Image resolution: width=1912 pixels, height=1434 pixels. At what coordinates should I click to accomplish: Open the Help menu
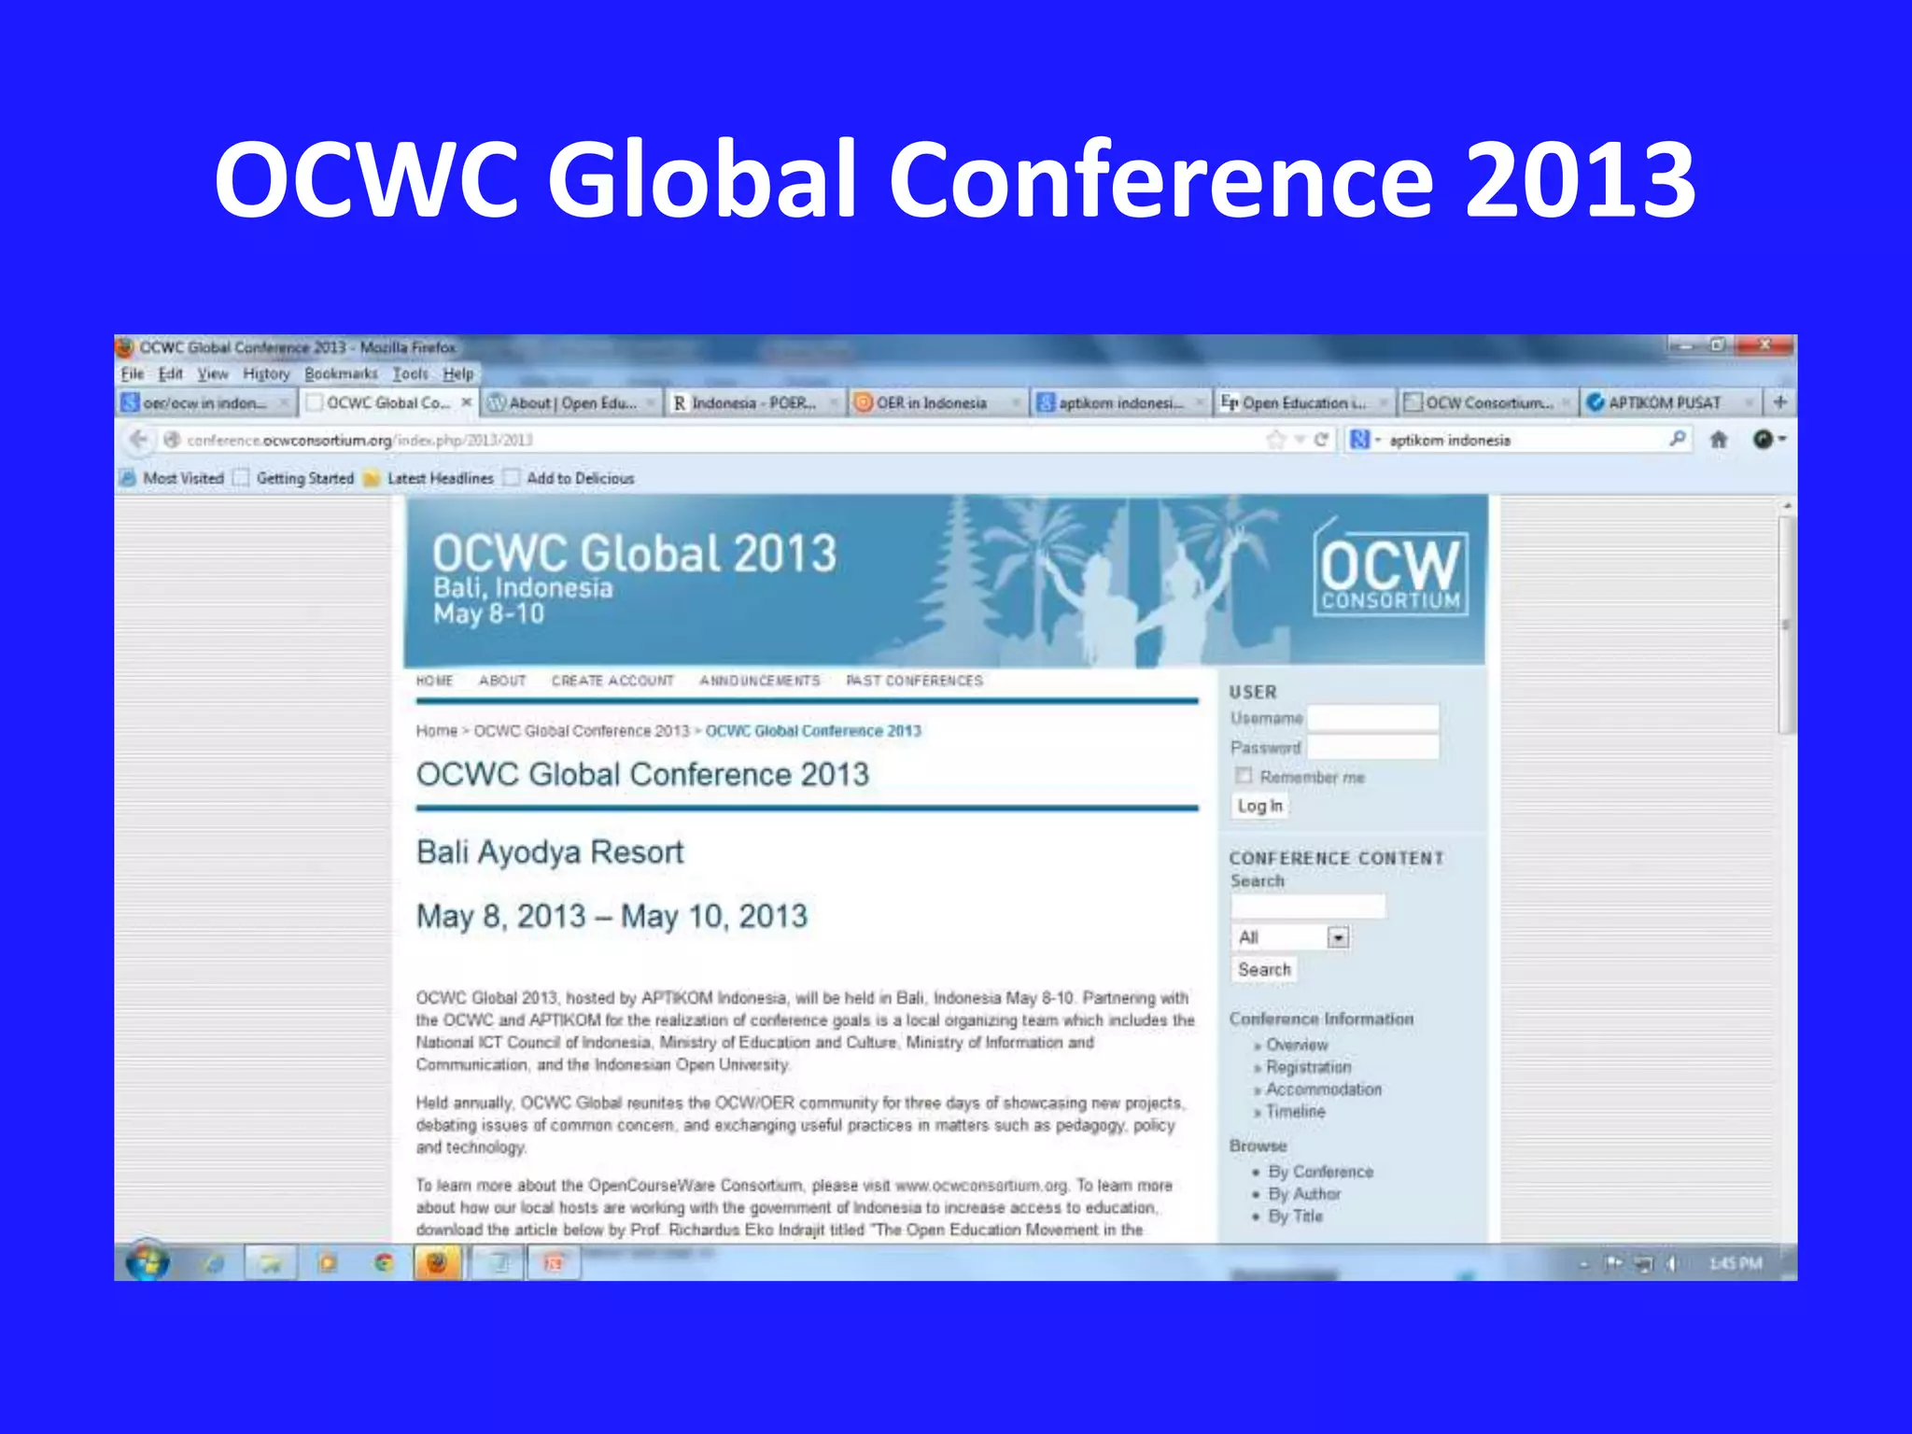pyautogui.click(x=457, y=374)
